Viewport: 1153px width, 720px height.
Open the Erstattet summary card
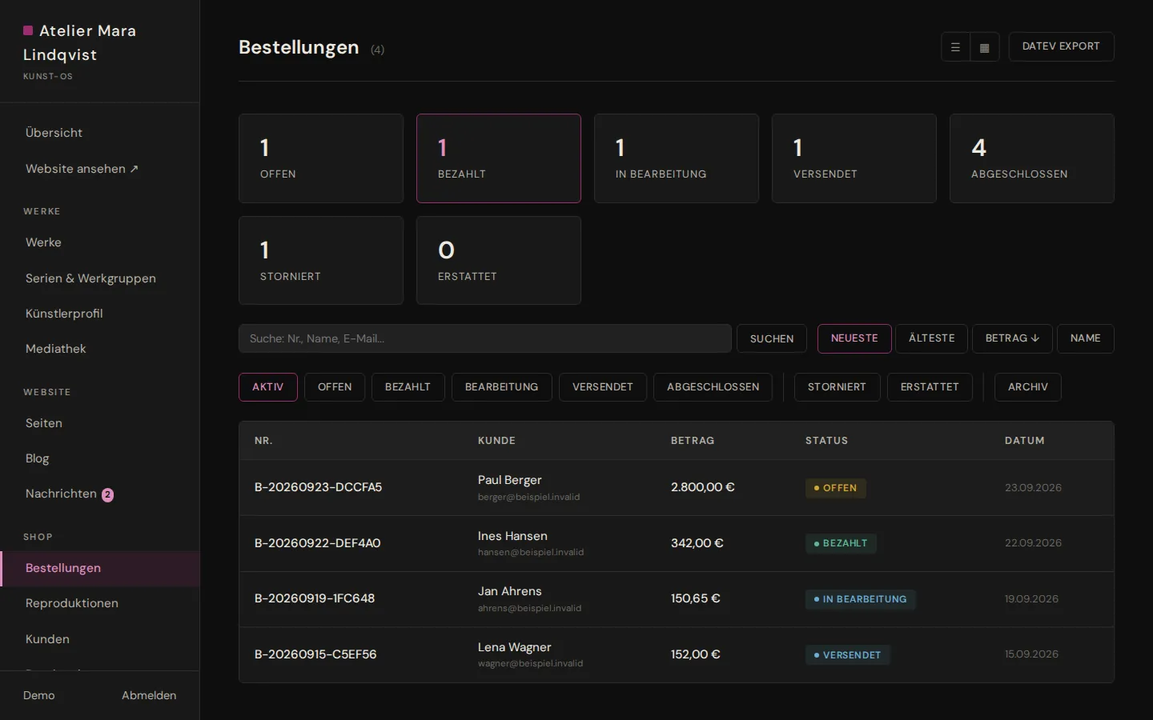[499, 260]
